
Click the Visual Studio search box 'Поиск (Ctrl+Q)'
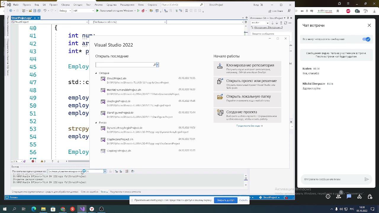click(x=183, y=5)
